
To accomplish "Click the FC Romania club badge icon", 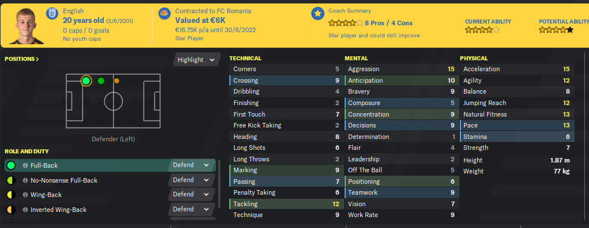I will point(164,13).
